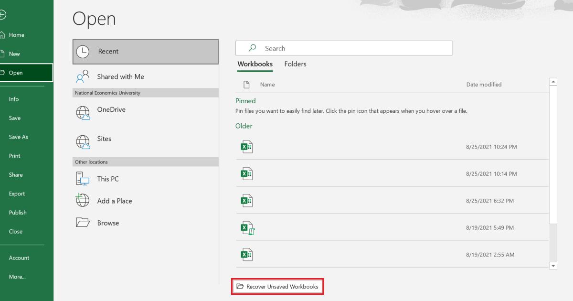
Task: Switch to the Folders tab
Action: click(x=295, y=64)
